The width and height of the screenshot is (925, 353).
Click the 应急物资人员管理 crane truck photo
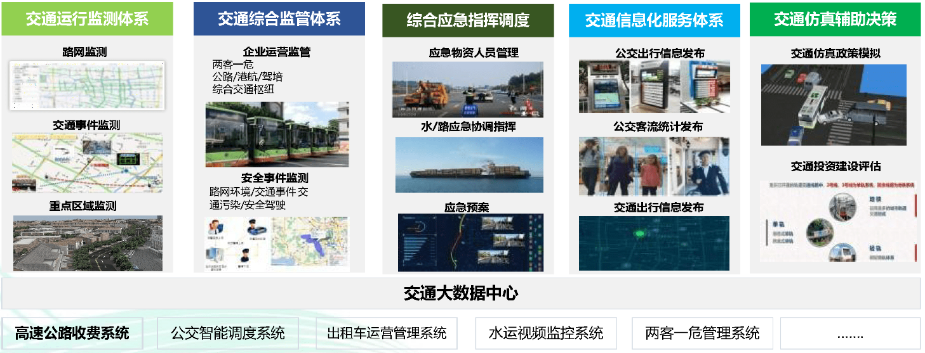[x=467, y=89]
